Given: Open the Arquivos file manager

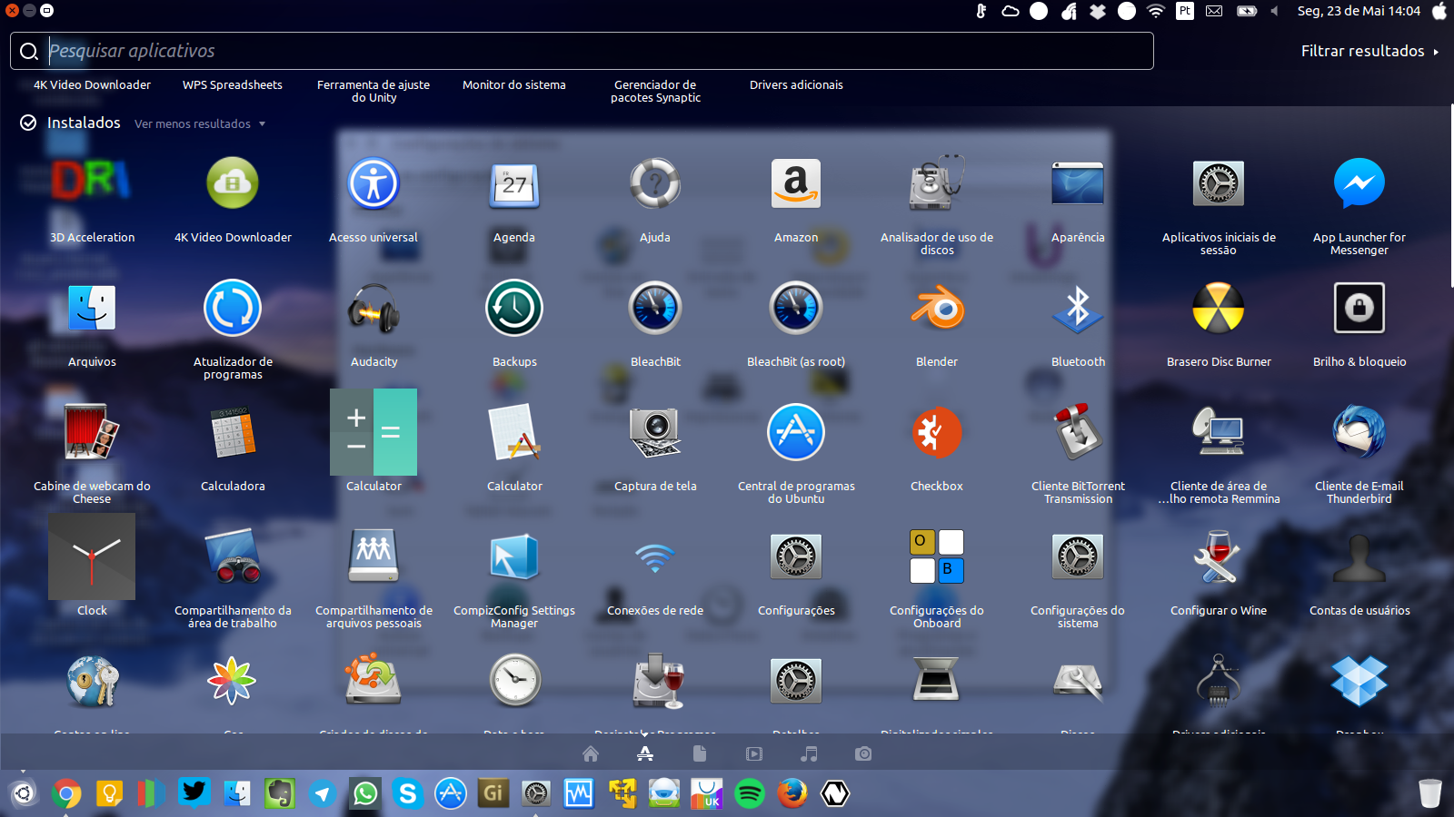Looking at the screenshot, I should (92, 308).
